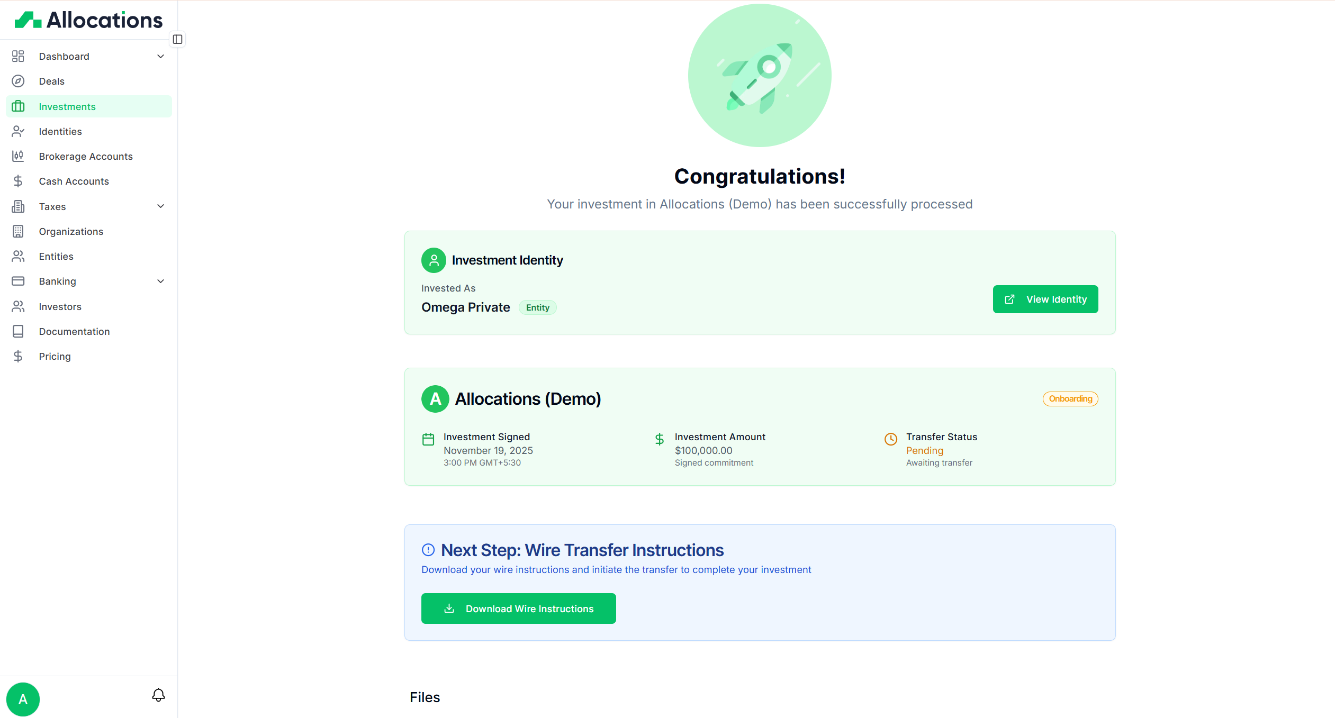Click the Allocations logo
This screenshot has width=1335, height=718.
pos(88,20)
